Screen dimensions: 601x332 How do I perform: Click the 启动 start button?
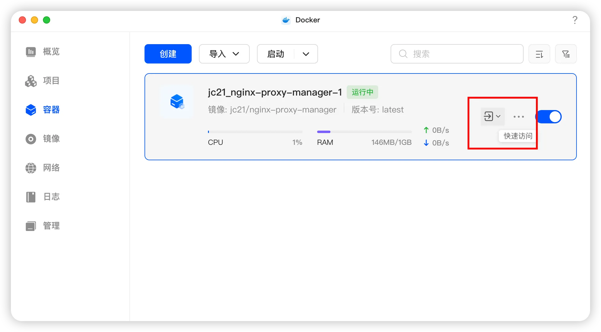point(276,54)
